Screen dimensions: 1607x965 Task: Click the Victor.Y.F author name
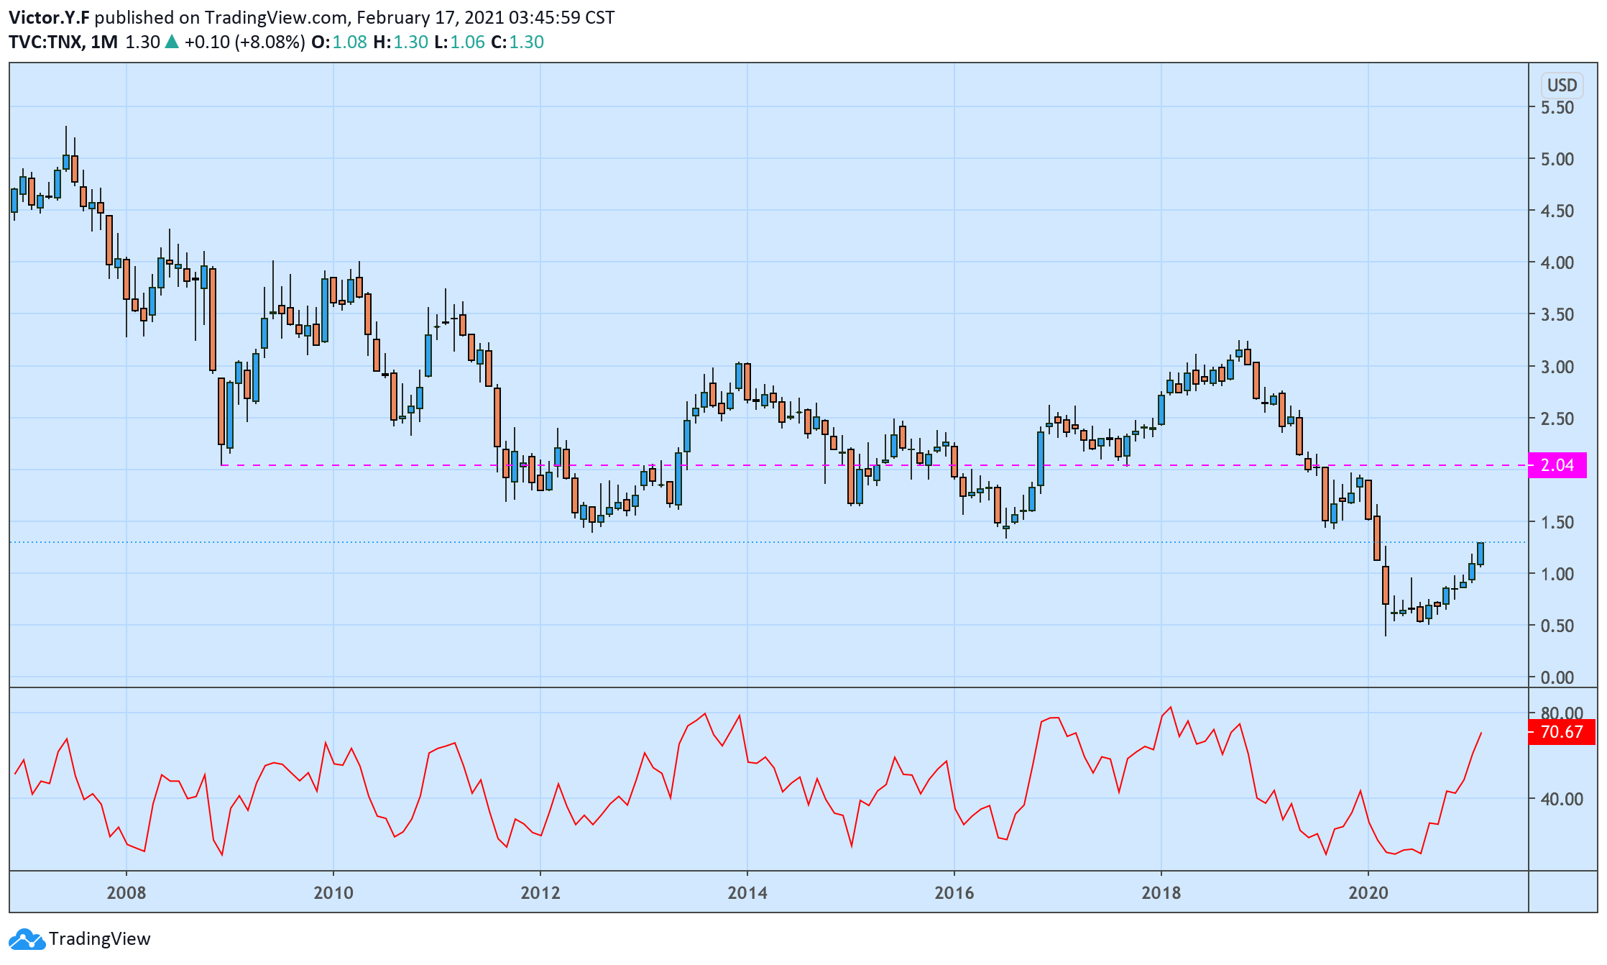(49, 17)
